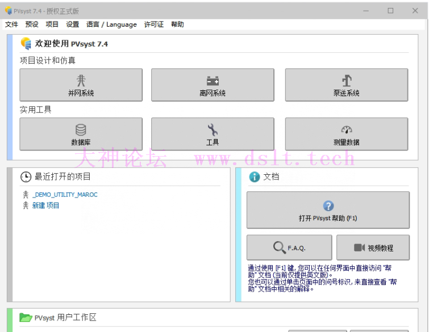The width and height of the screenshot is (429, 332).
Task: Open the 设置 menu
Action: click(x=73, y=24)
